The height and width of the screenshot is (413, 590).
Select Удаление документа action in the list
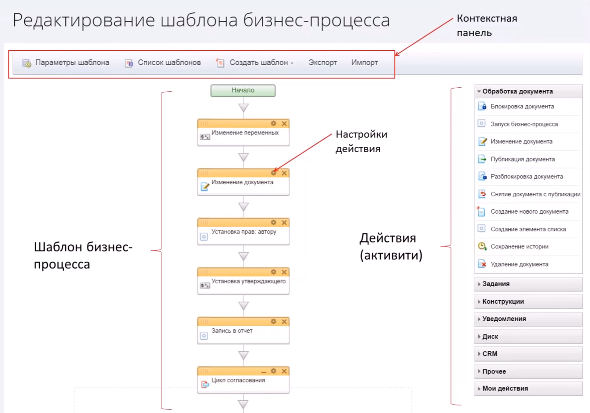click(x=519, y=264)
